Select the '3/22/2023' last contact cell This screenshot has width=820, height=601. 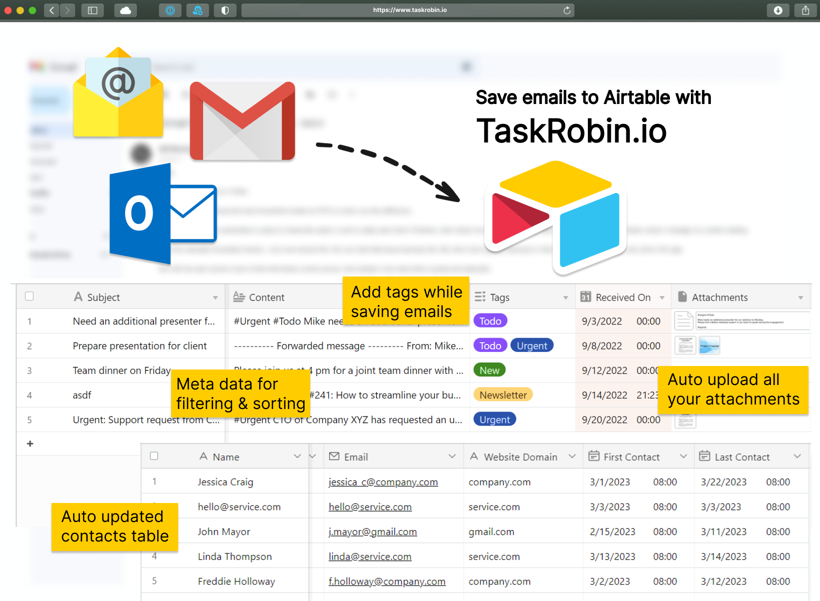pyautogui.click(x=723, y=482)
